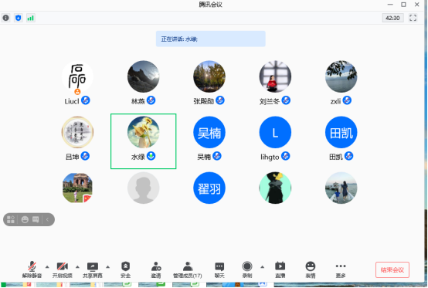Click the blue security shield icon
This screenshot has height=288, width=428.
point(19,18)
